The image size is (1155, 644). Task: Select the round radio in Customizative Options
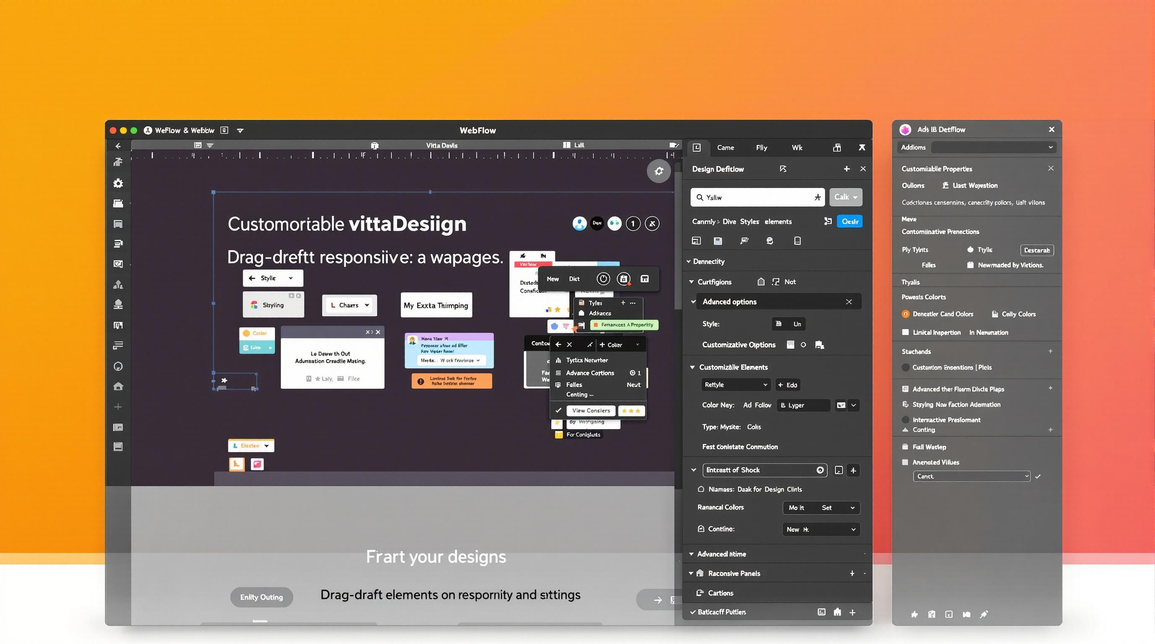tap(803, 344)
